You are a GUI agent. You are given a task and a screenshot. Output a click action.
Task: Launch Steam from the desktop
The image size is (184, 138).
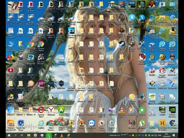click(121, 44)
